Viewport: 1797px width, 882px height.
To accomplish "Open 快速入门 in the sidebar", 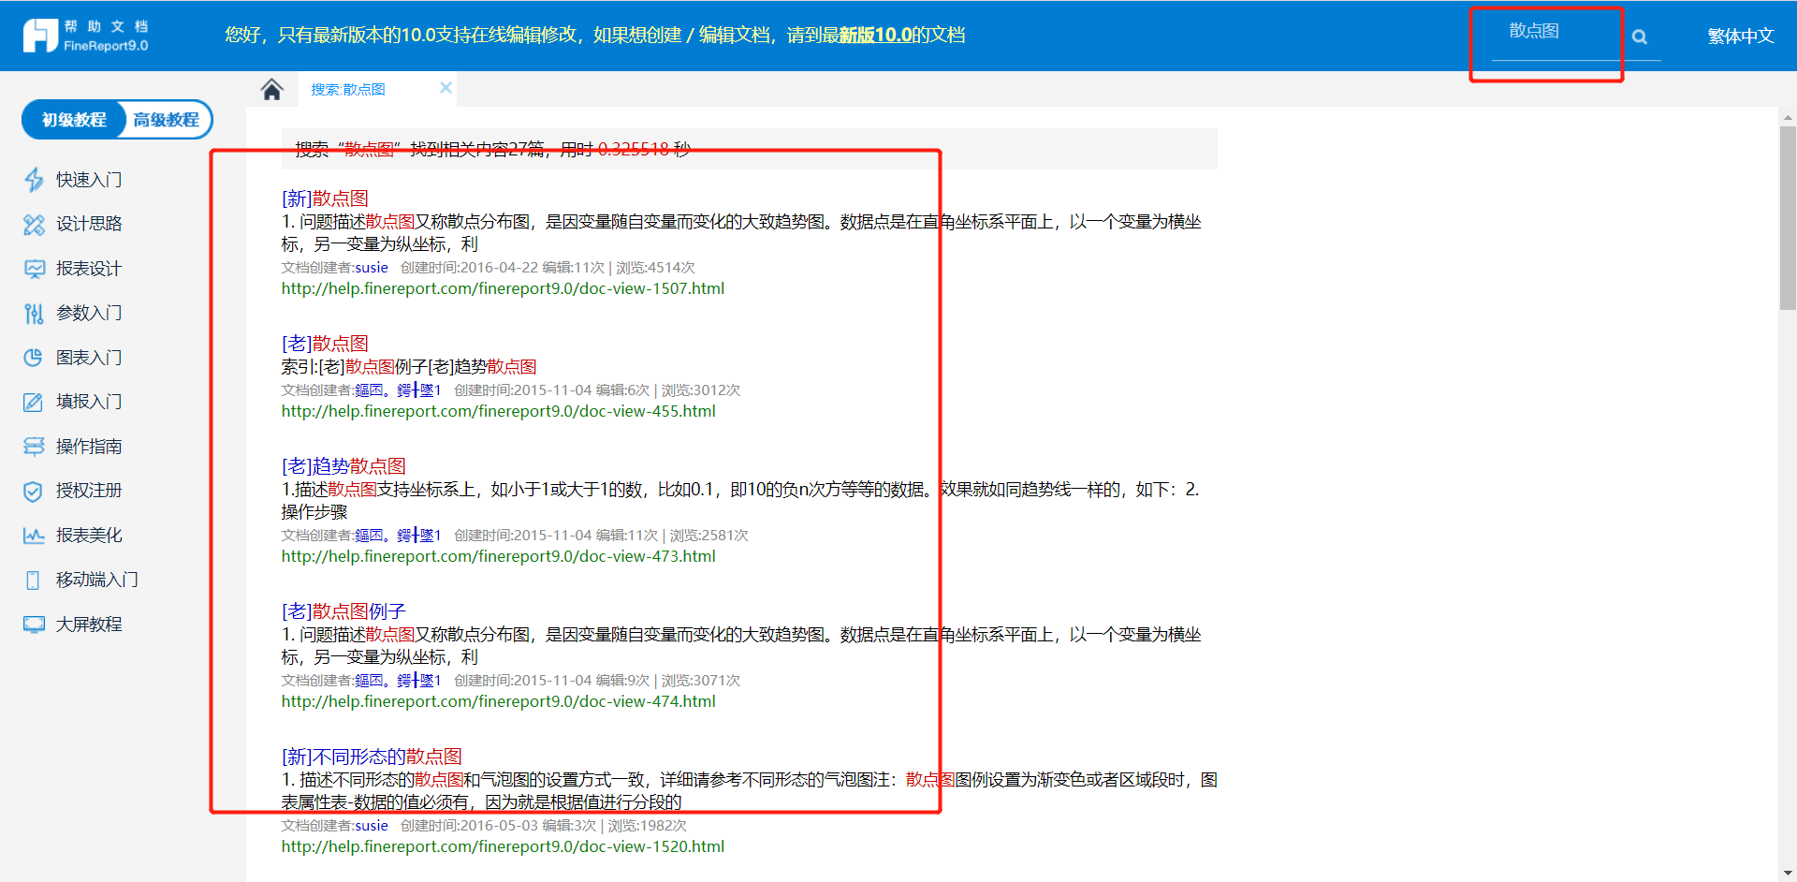I will point(89,180).
